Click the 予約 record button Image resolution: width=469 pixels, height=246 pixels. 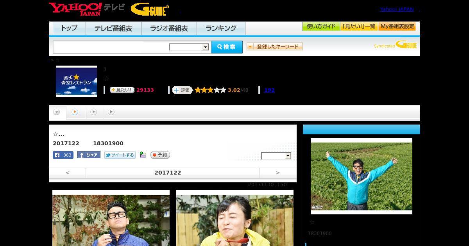[160, 155]
